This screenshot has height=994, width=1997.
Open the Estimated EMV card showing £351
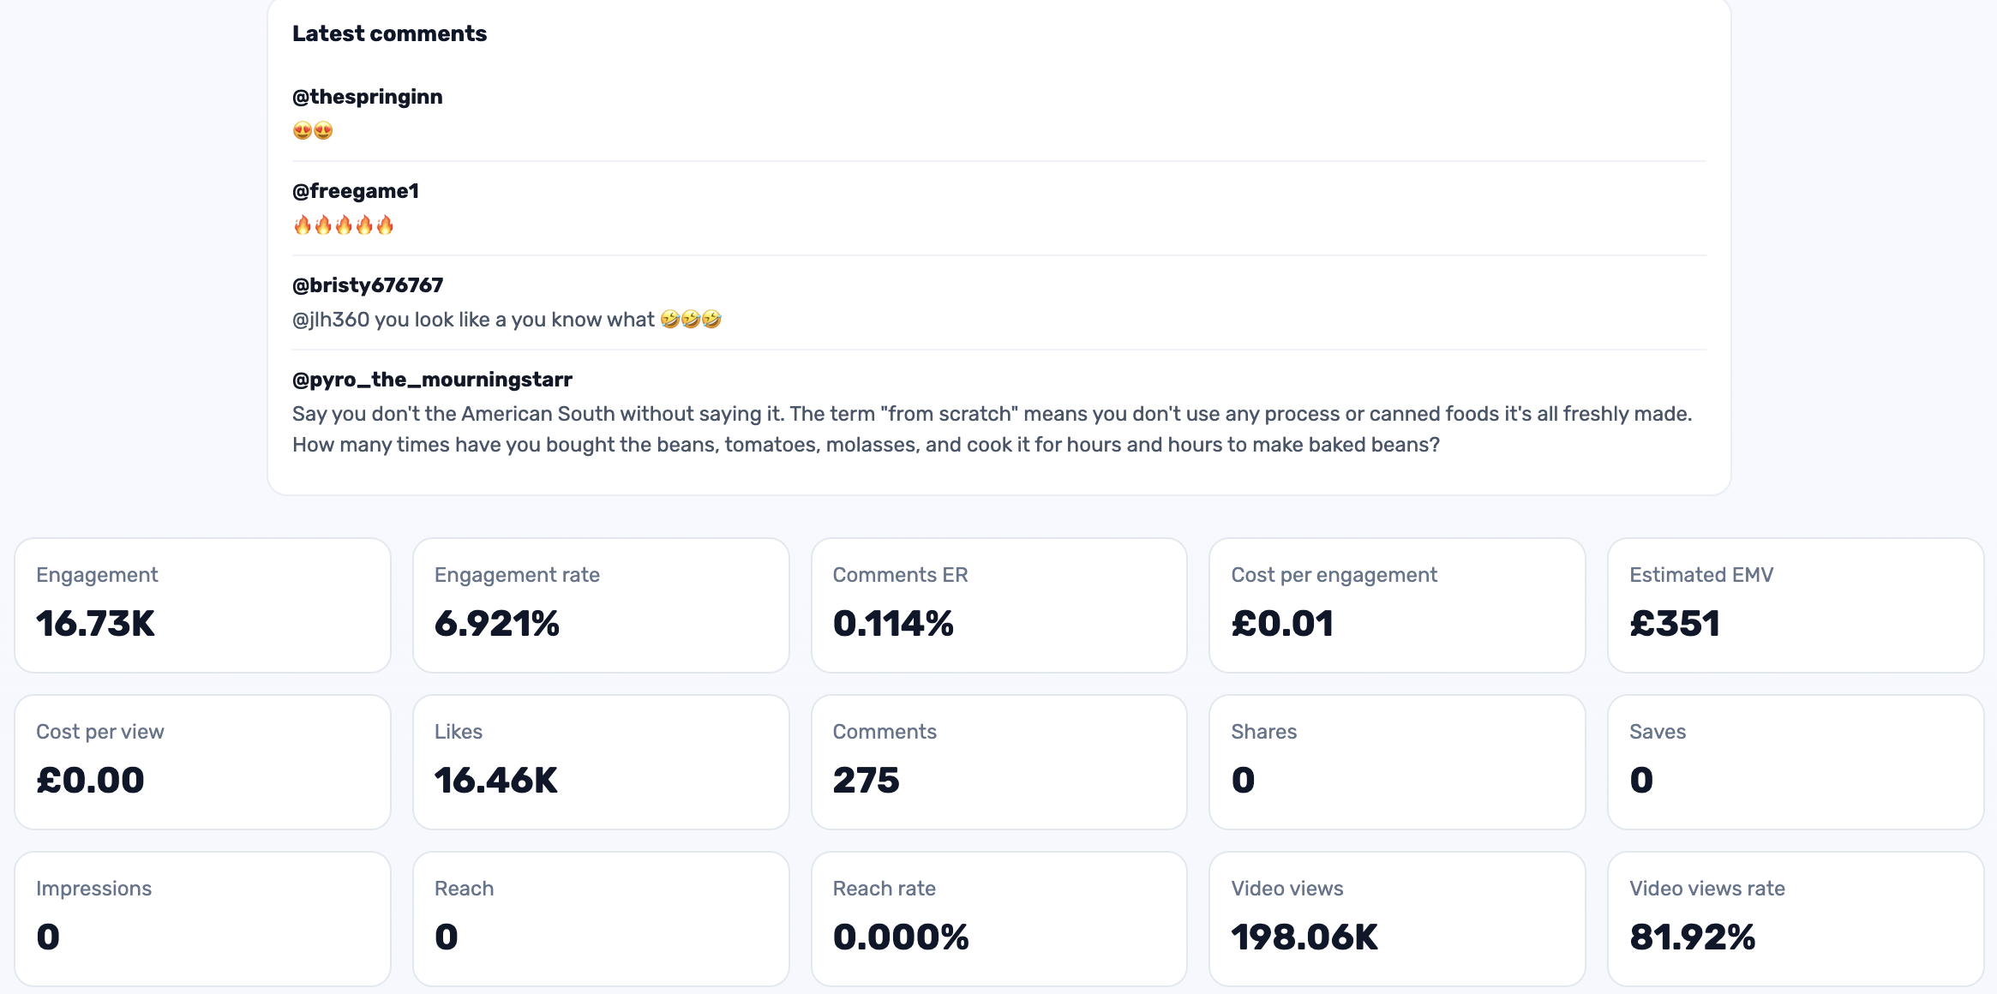tap(1795, 605)
